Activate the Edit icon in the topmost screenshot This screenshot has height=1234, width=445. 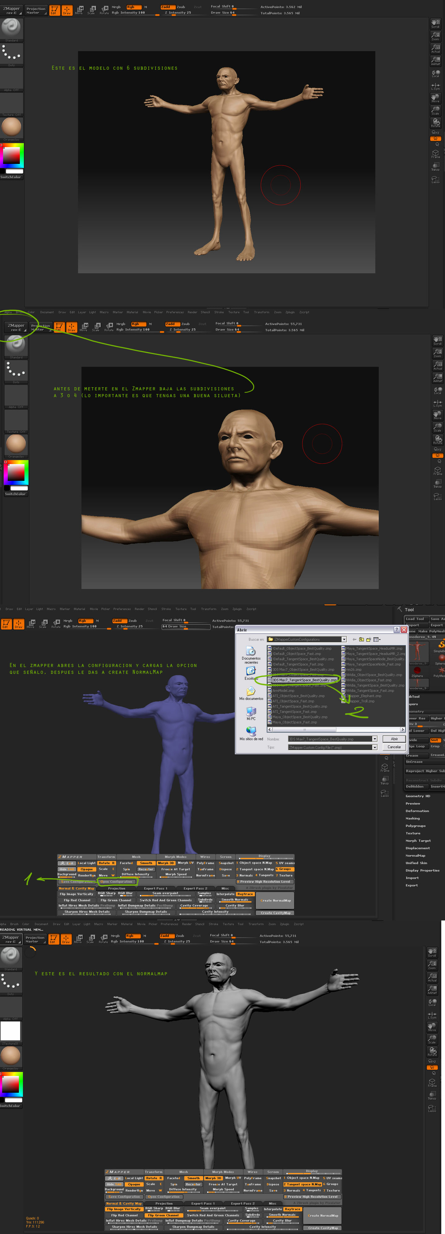point(54,10)
